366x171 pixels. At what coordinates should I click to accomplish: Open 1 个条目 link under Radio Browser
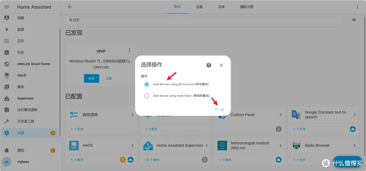[x=300, y=160]
